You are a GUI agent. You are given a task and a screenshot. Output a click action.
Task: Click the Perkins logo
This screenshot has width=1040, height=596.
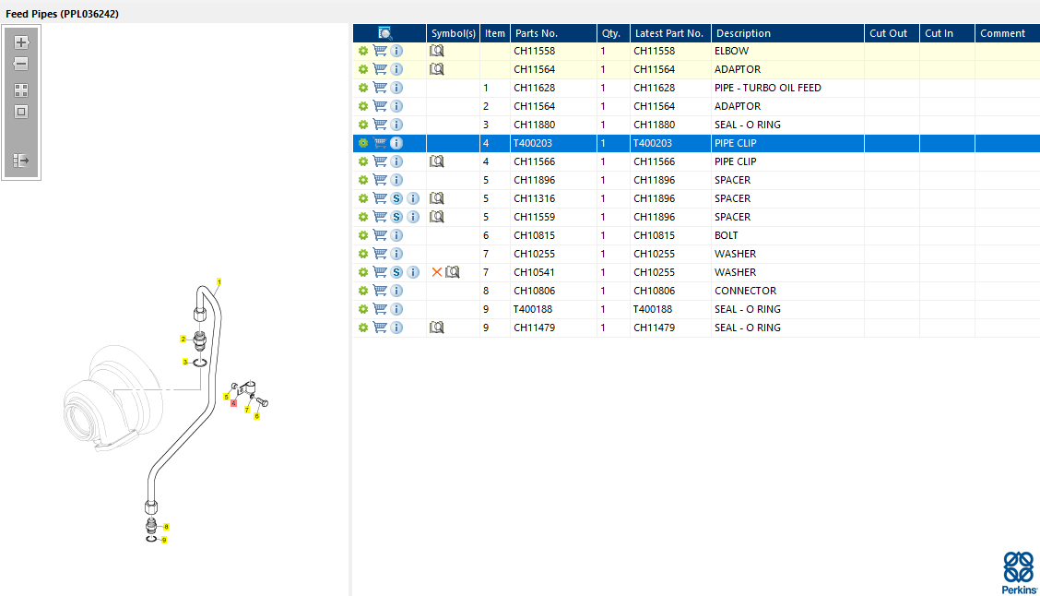tap(1020, 572)
